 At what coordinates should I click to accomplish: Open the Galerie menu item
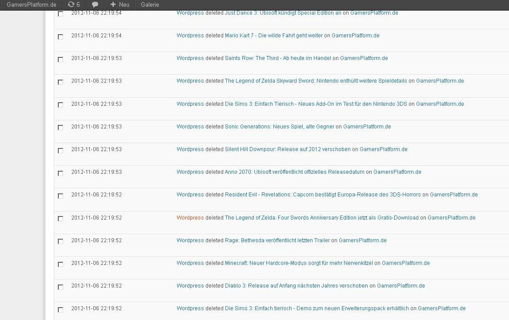150,4
